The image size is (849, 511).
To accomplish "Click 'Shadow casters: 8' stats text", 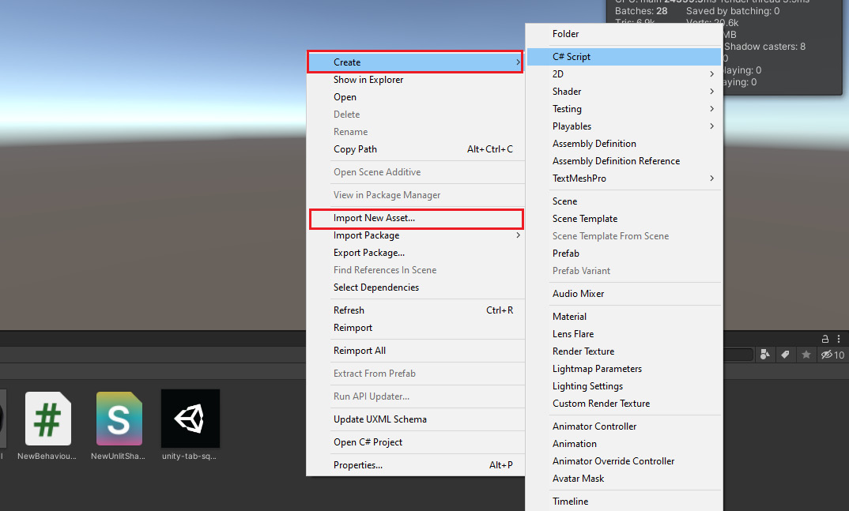I will tap(764, 47).
